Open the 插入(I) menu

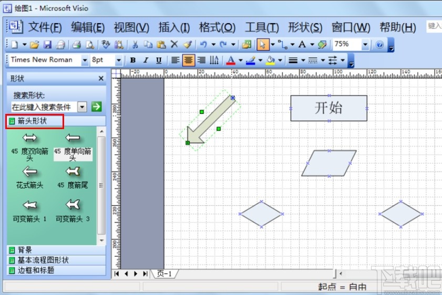point(174,28)
